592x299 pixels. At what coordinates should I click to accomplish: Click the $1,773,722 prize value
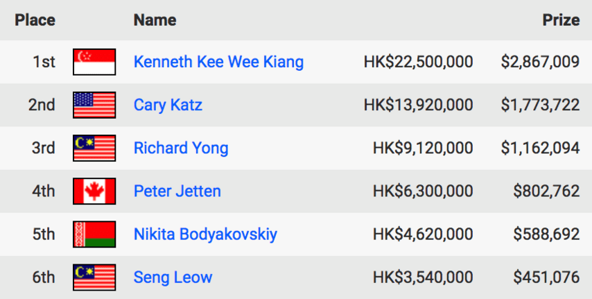click(x=540, y=105)
